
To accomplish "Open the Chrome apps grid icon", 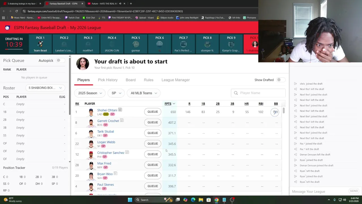I will click(x=3, y=18).
